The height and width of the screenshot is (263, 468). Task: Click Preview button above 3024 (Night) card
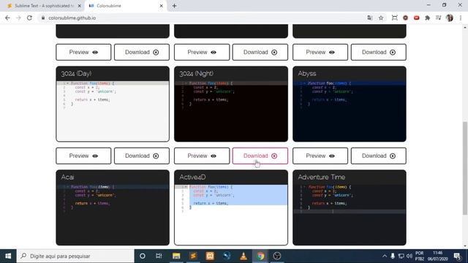(202, 52)
